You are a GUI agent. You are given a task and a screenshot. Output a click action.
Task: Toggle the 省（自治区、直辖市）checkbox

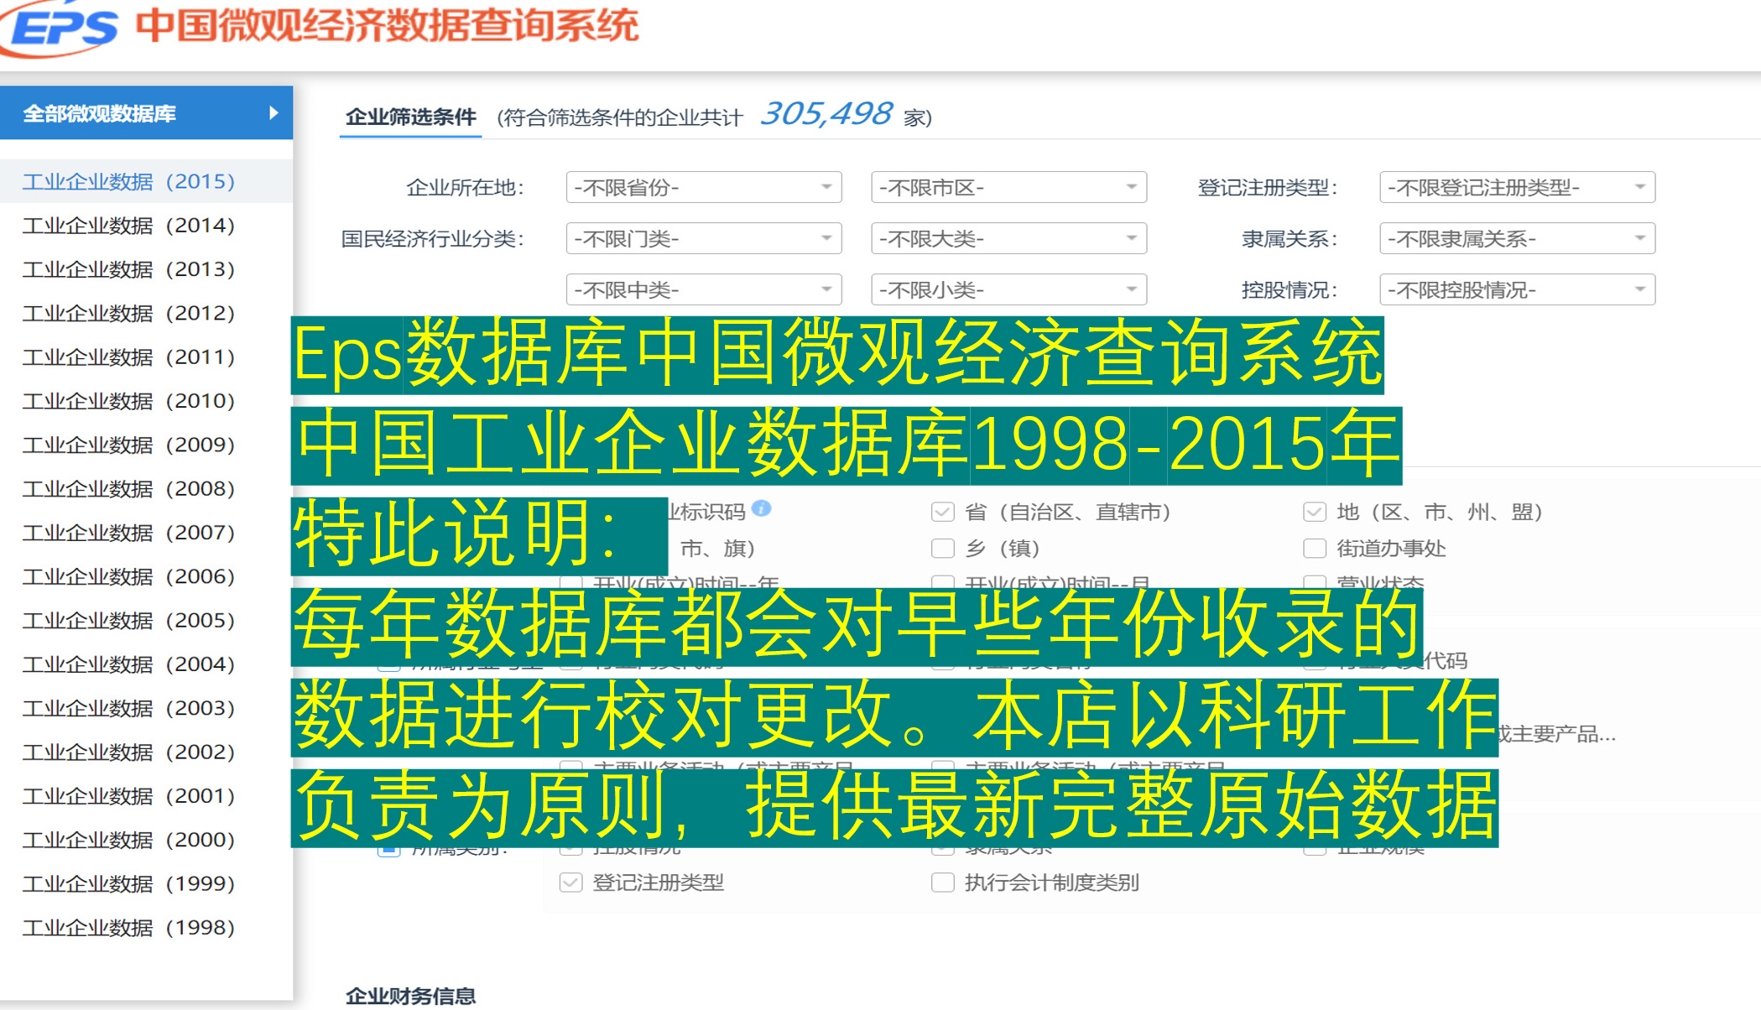pyautogui.click(x=943, y=512)
